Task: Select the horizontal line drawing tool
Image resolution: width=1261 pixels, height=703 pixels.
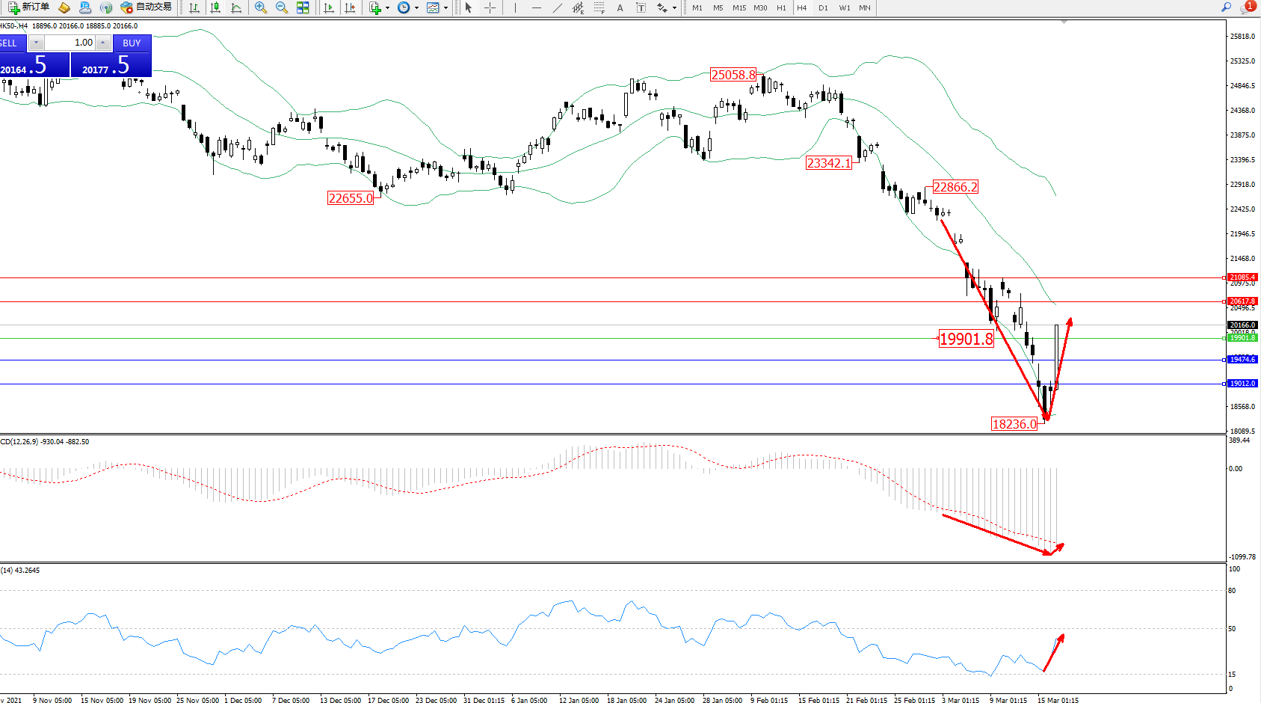Action: click(537, 7)
